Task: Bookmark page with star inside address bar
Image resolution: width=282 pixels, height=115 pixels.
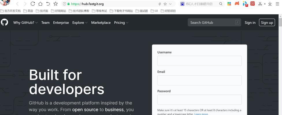Action: (165, 4)
